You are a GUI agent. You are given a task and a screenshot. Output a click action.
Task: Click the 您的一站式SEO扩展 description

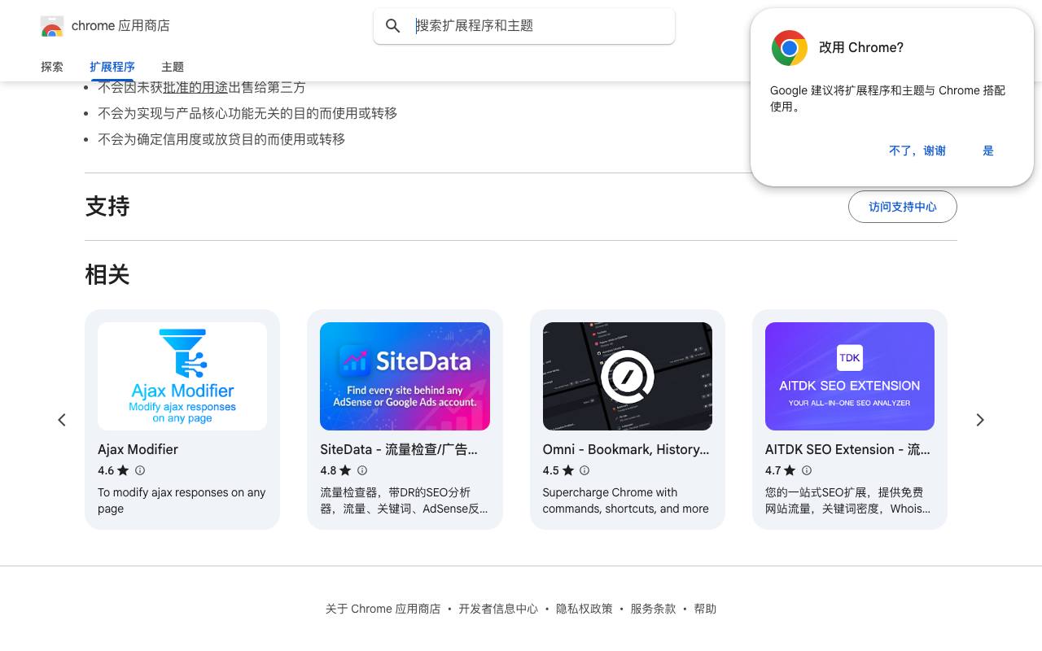[x=847, y=500]
